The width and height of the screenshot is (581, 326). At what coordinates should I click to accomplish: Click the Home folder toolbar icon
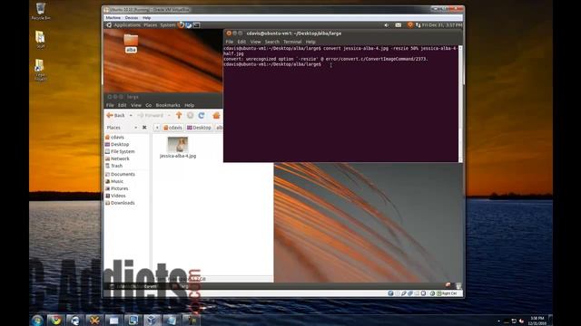216,115
